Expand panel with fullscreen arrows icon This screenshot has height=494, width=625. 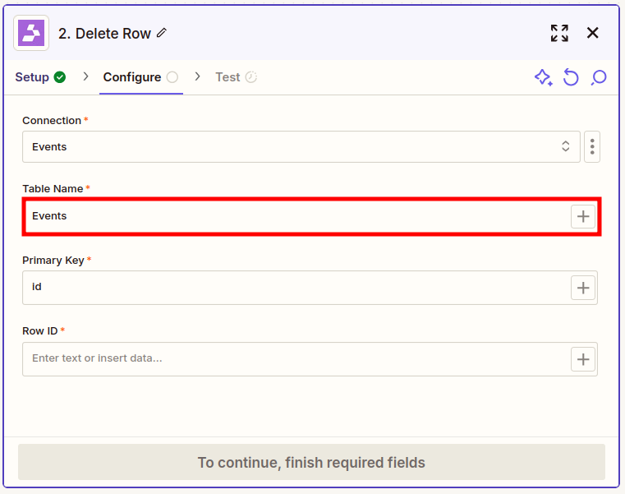[x=559, y=33]
